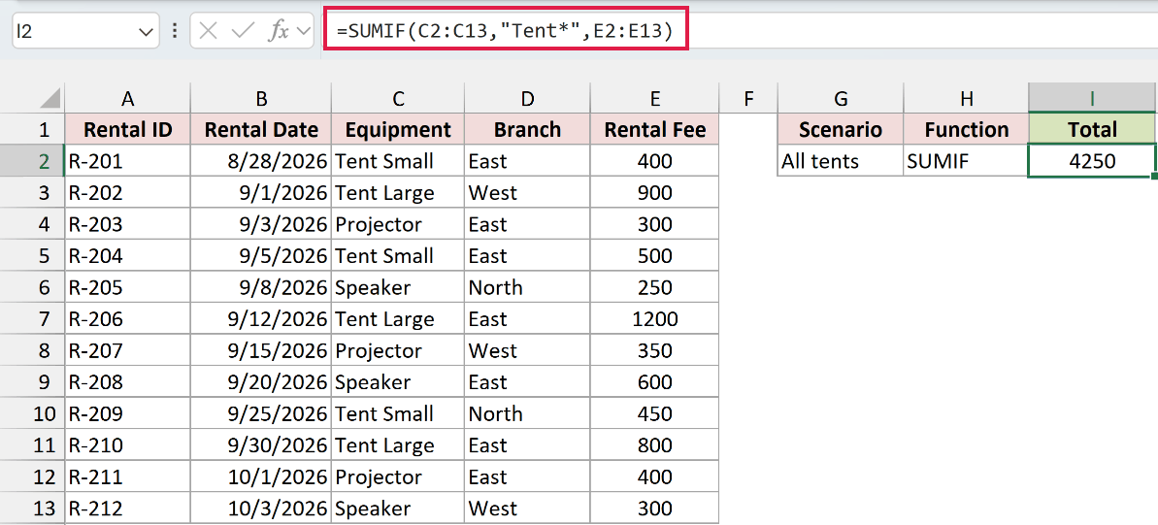Click the All tents scenario cell
The width and height of the screenshot is (1158, 525).
pos(841,161)
